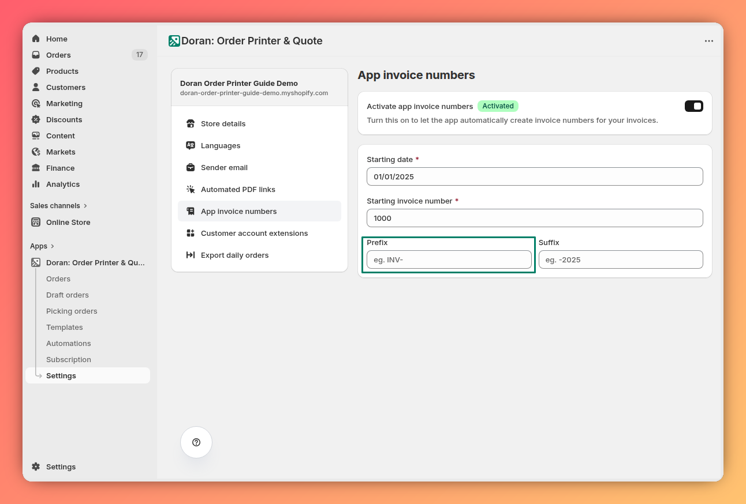This screenshot has height=504, width=746.
Task: Click the Languages translate icon
Action: click(191, 145)
